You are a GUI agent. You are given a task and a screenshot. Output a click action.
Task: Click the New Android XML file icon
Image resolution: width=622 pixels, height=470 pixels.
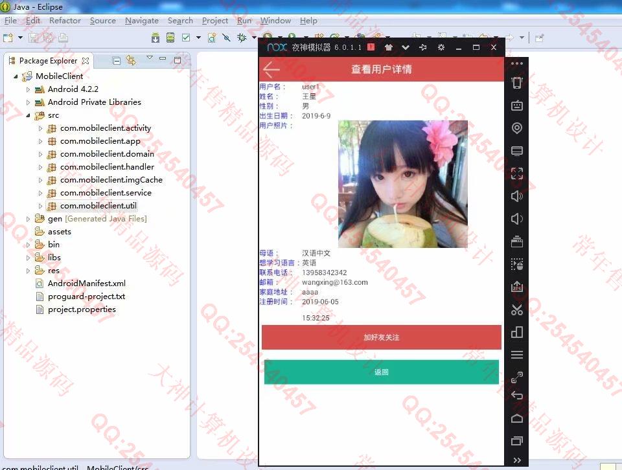[213, 38]
